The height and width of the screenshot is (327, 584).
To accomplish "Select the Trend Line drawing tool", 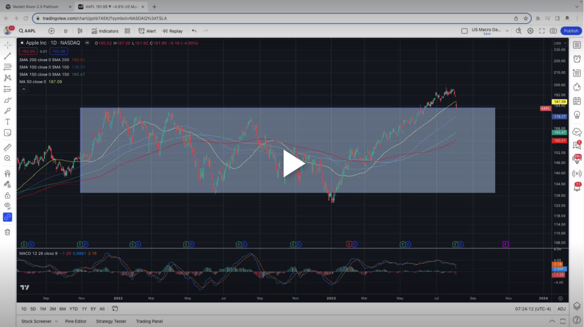I will pos(7,56).
